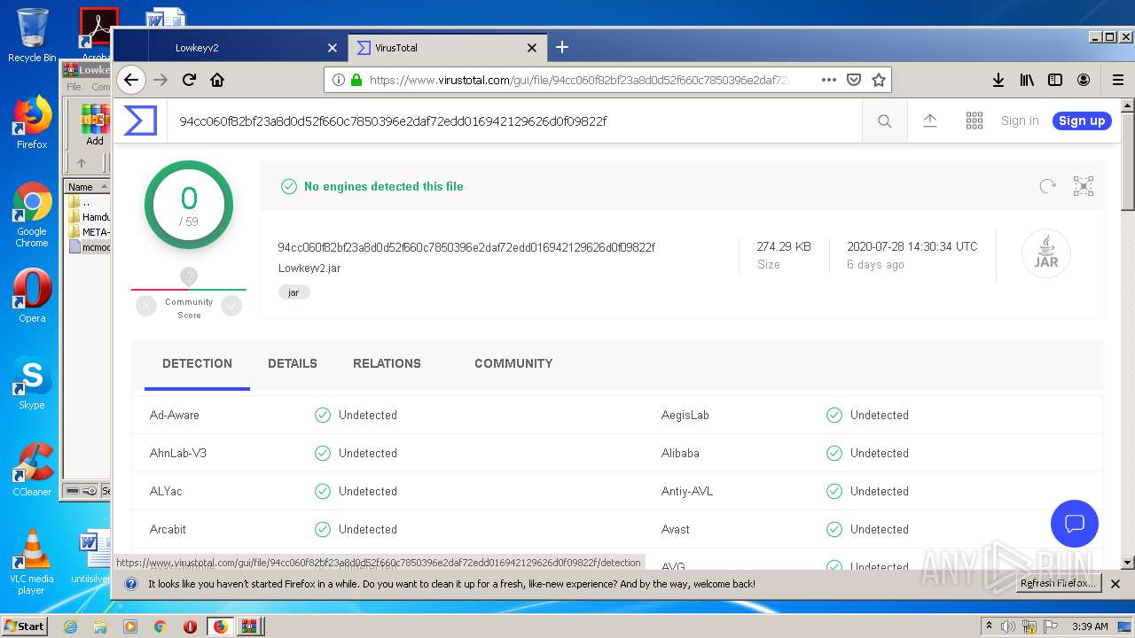
Task: Dismiss the Firefox refresh notification
Action: 1115,584
